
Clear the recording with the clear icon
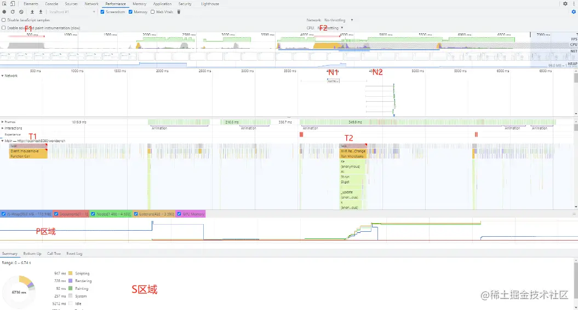[x=21, y=12]
